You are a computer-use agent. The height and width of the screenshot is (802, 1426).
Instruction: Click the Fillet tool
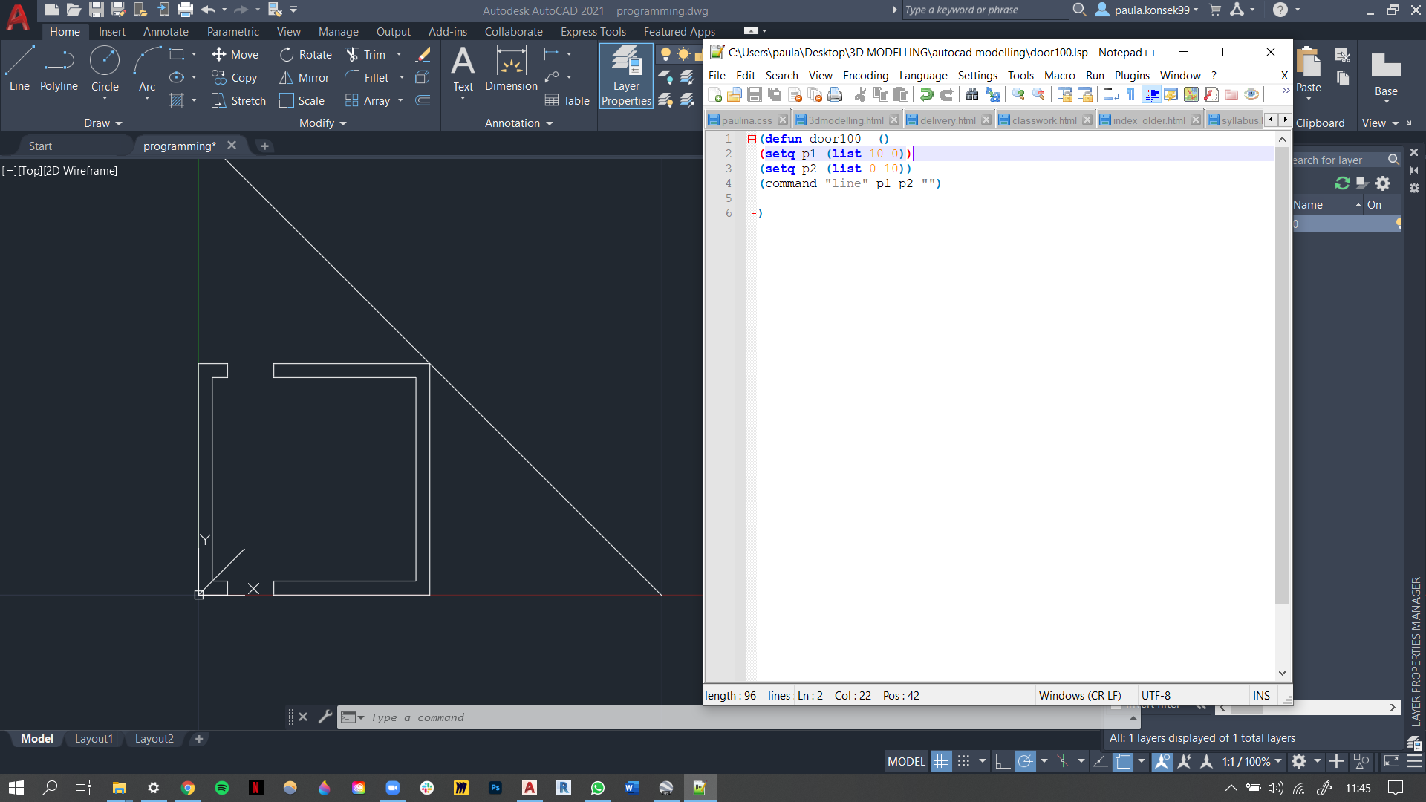367,78
